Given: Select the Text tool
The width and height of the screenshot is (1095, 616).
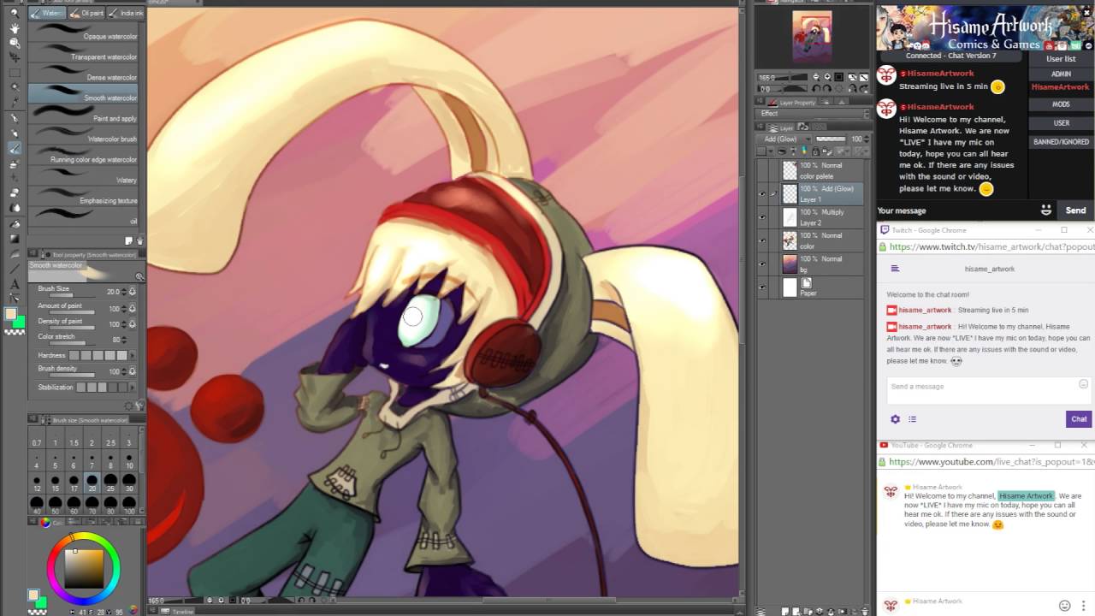Looking at the screenshot, I should pos(15,284).
